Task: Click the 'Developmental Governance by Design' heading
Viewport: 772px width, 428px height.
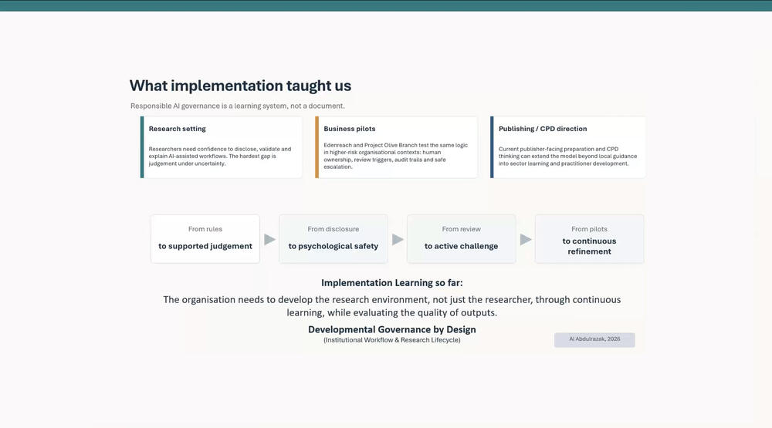Action: pos(392,329)
